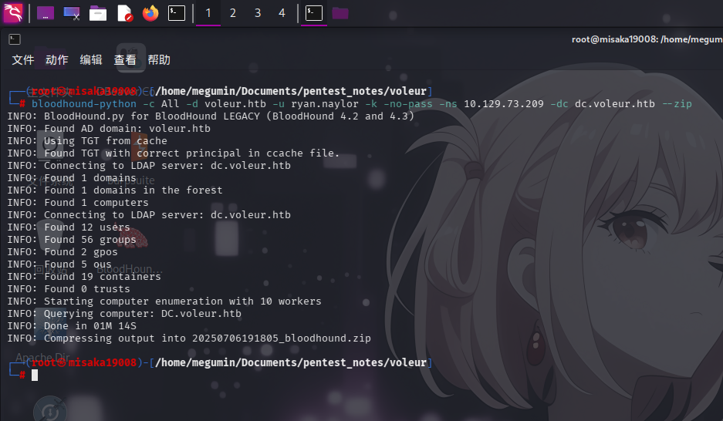Switch to workspace 2
723x421 pixels.
(233, 13)
